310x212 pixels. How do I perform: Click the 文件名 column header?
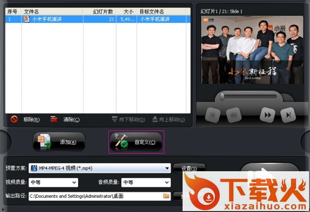(x=52, y=11)
